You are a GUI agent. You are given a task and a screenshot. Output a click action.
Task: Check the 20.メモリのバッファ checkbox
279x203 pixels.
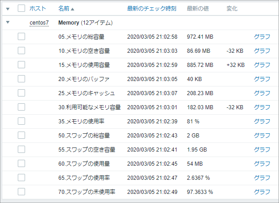point(21,79)
